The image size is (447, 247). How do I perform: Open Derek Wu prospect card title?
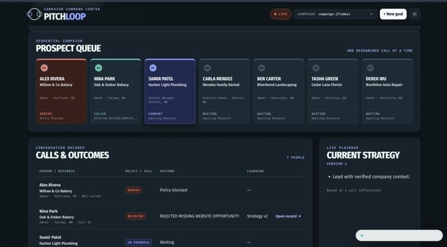point(375,79)
